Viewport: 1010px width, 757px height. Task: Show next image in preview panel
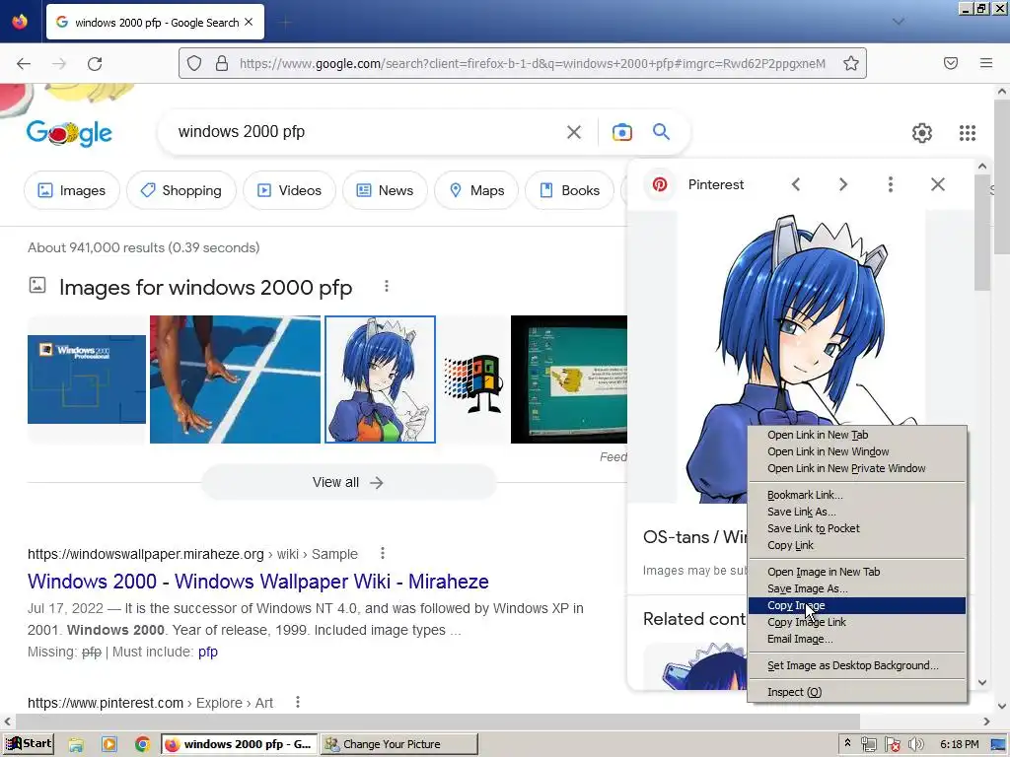point(842,184)
